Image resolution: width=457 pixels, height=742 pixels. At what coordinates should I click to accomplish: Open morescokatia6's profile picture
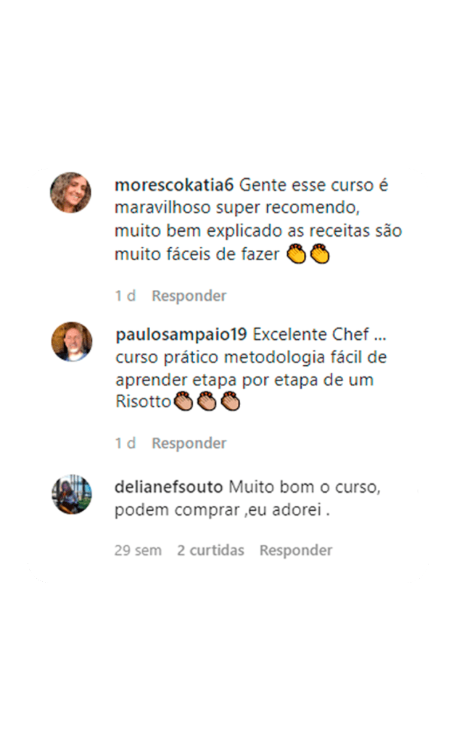[70, 193]
